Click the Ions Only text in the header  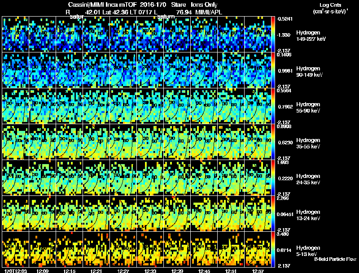coord(204,4)
